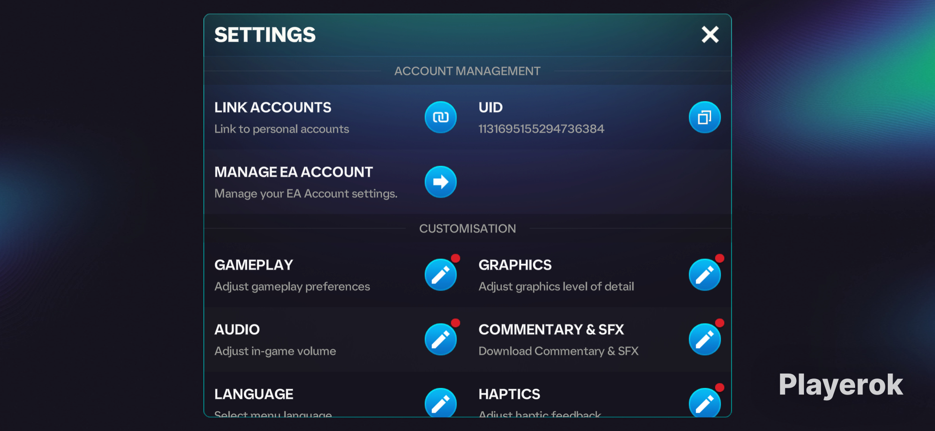Open Commentary & SFX pencil icon
935x431 pixels.
coord(704,340)
